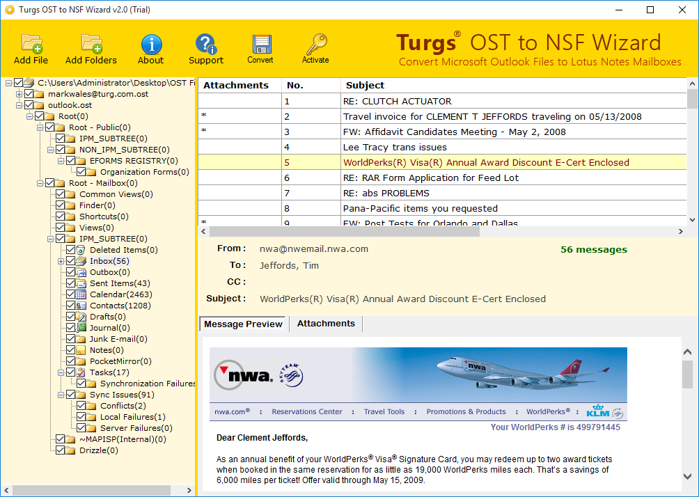This screenshot has height=497, width=699.
Task: Select the Calendar grid icon
Action: [x=81, y=294]
